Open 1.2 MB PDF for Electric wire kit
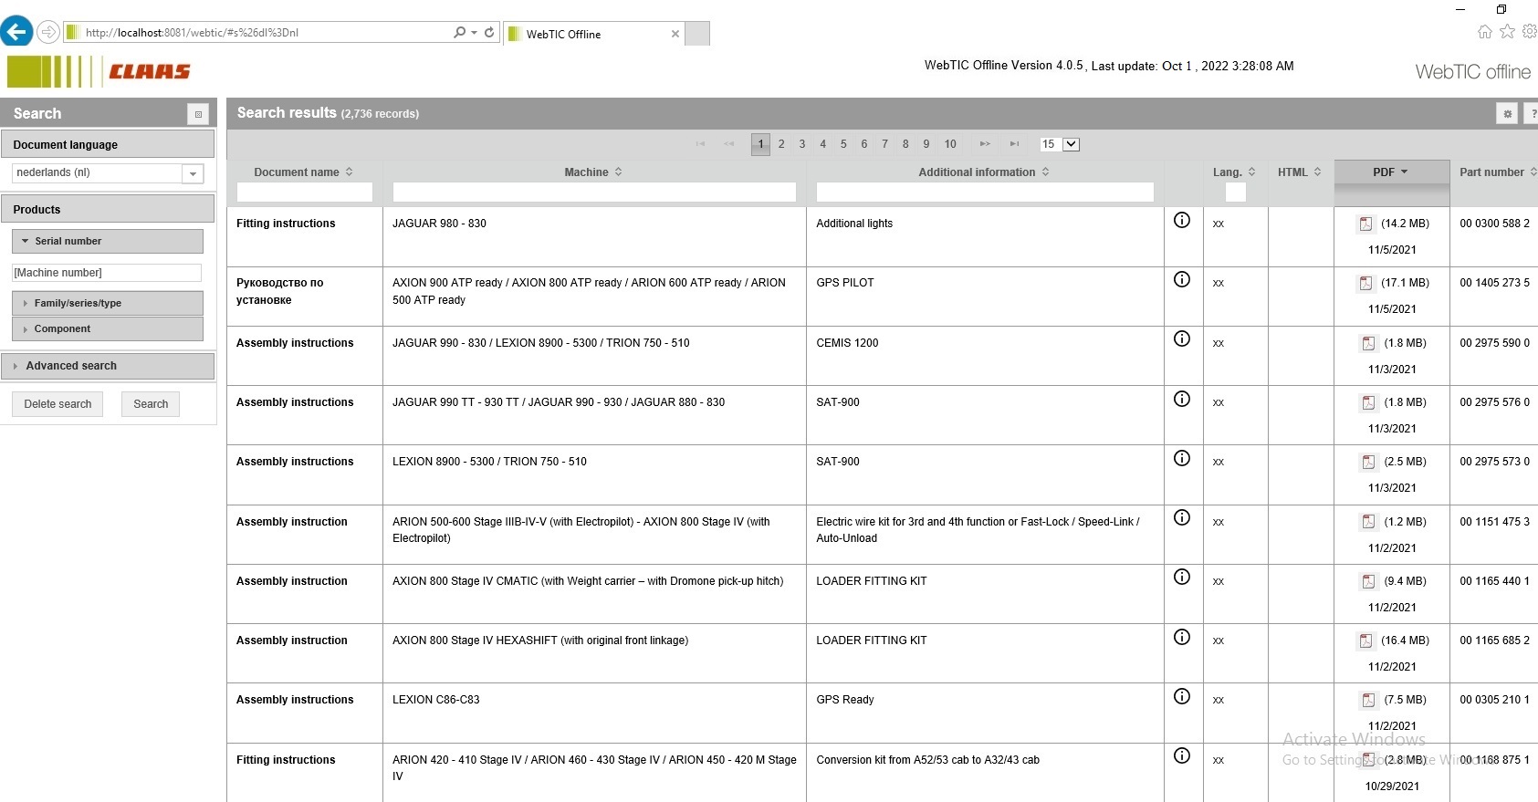This screenshot has width=1538, height=802. (1368, 522)
